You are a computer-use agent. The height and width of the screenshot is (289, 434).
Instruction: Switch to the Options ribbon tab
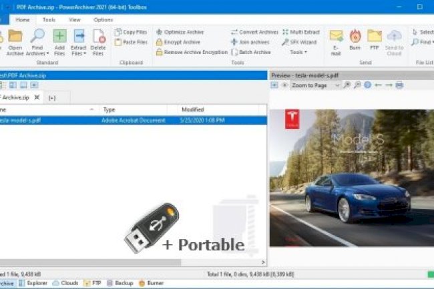[x=103, y=19]
